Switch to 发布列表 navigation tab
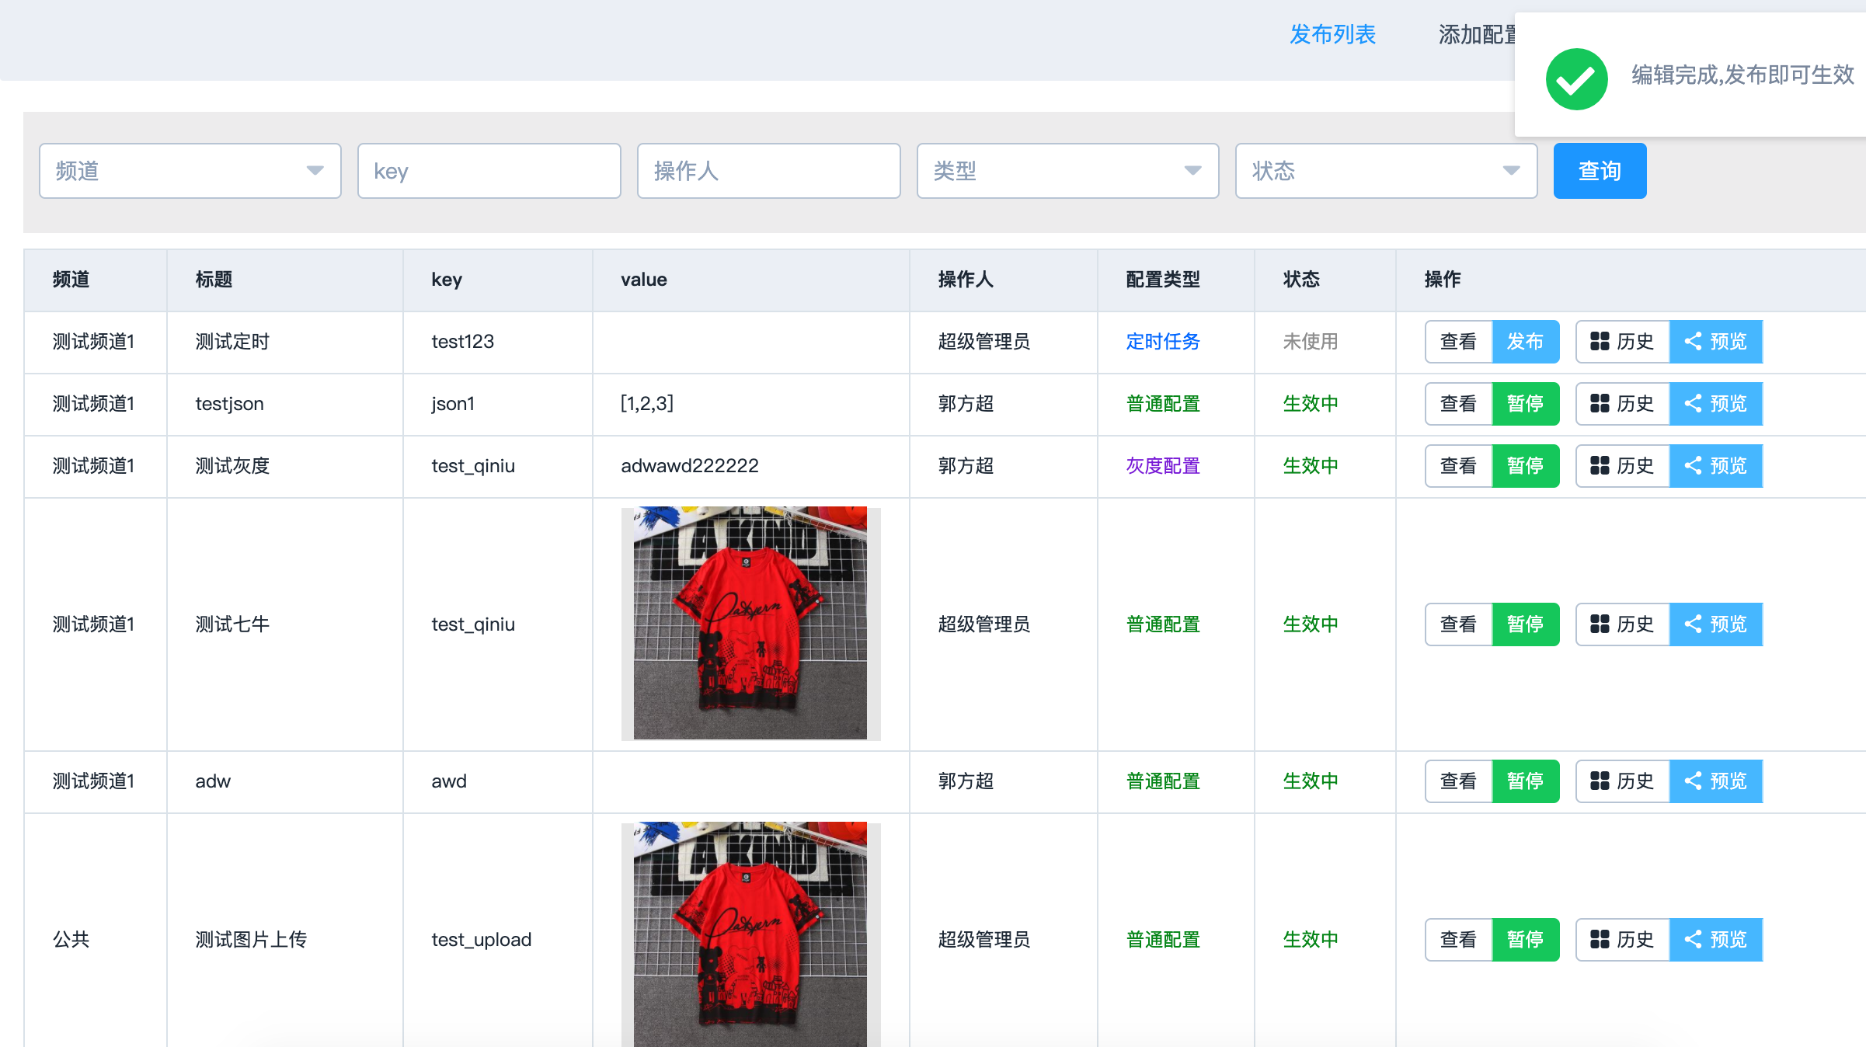1866x1047 pixels. pos(1332,34)
